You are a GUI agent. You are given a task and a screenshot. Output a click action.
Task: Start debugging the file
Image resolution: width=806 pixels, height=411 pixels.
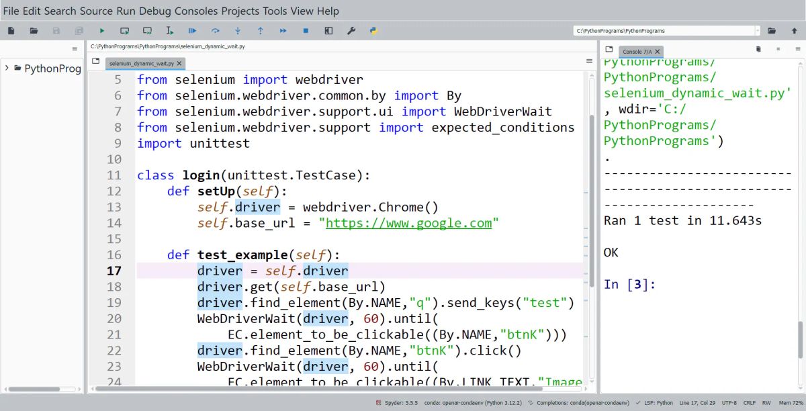(192, 31)
